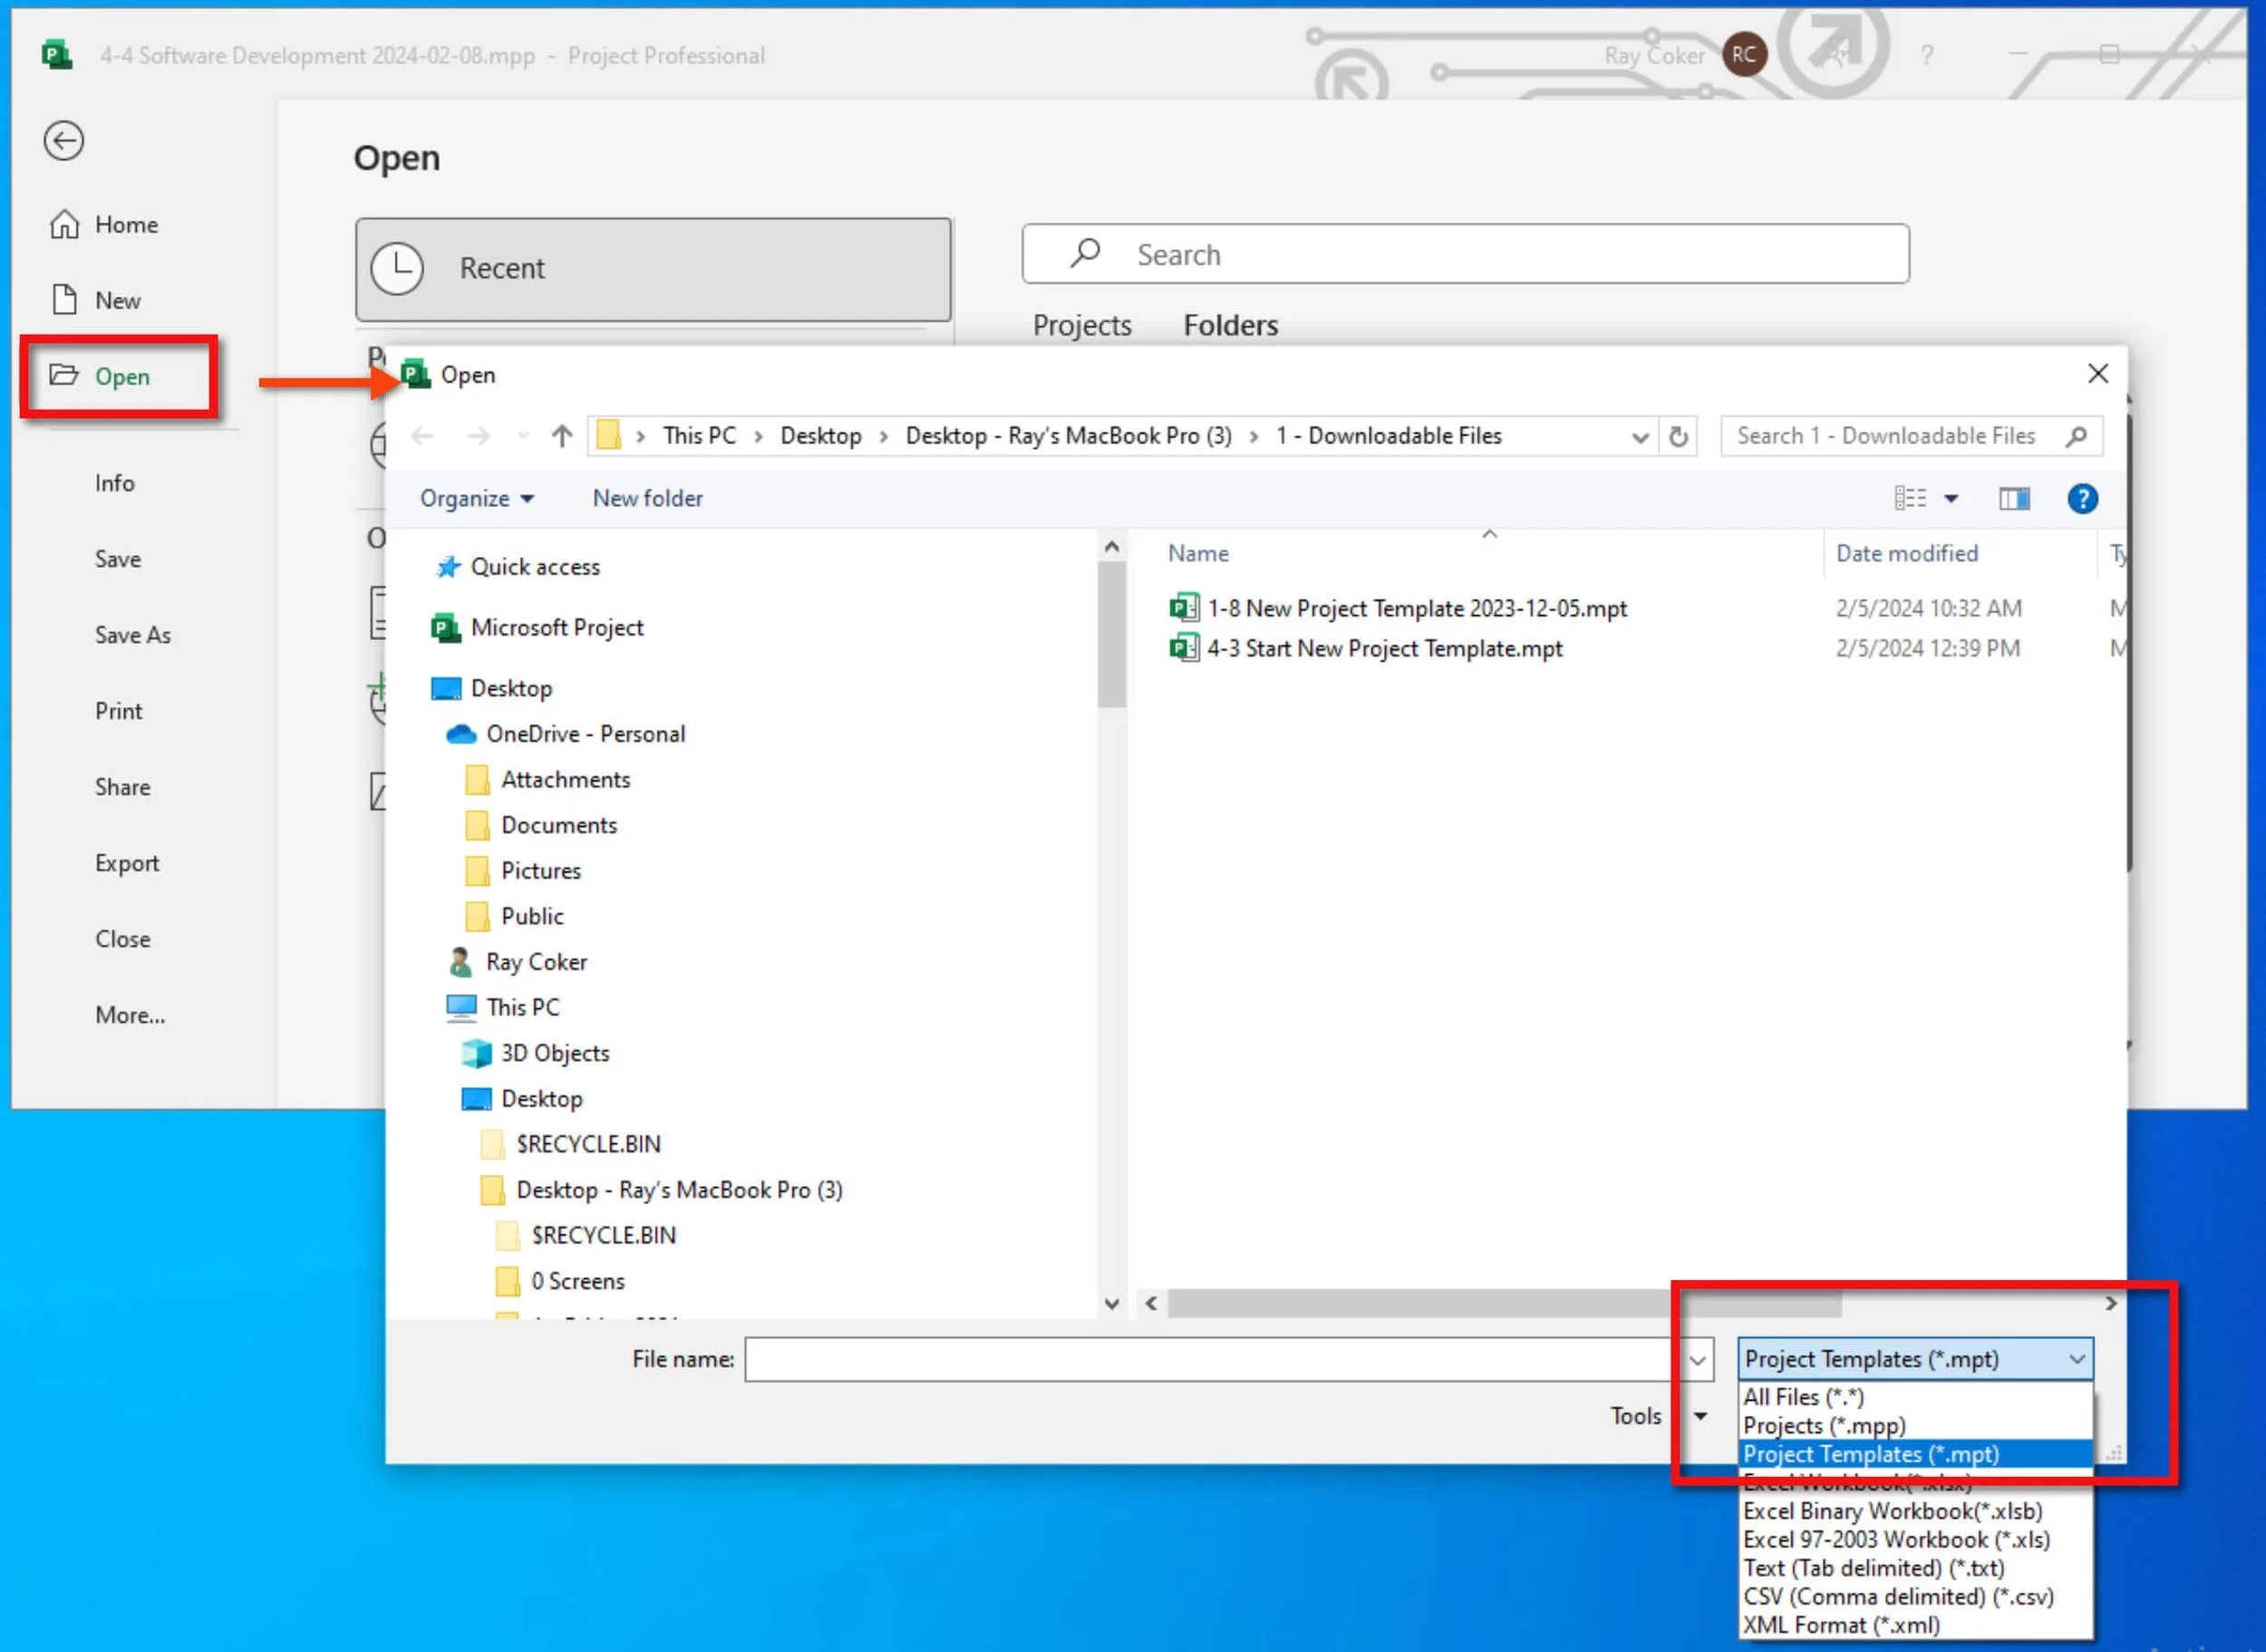2266x1652 pixels.
Task: Go back using the back arrow in dialog
Action: pyautogui.click(x=421, y=436)
